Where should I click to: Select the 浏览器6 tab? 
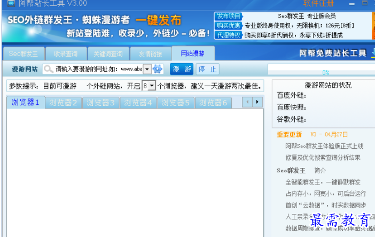pos(213,103)
